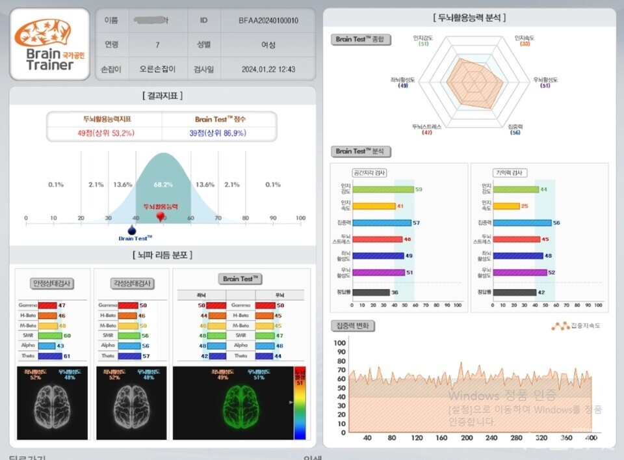Click the arrow pointer beside the color scale
This screenshot has width=624, height=460.
click(x=291, y=403)
